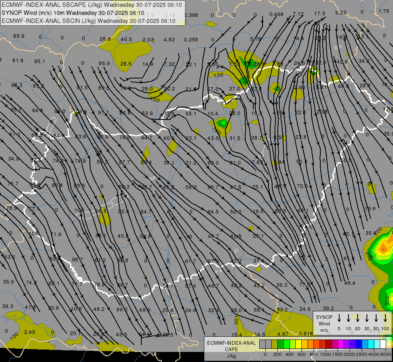Click the 2.03 value on map
393x362 pixels.
click(x=148, y=39)
